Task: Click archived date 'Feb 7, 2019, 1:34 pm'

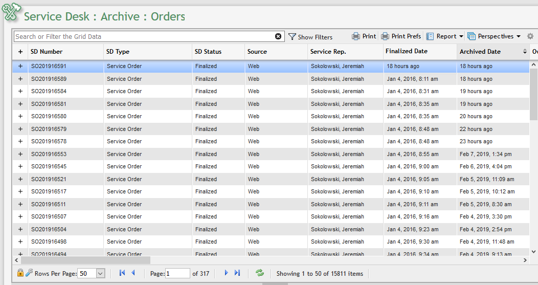Action: pyautogui.click(x=485, y=154)
